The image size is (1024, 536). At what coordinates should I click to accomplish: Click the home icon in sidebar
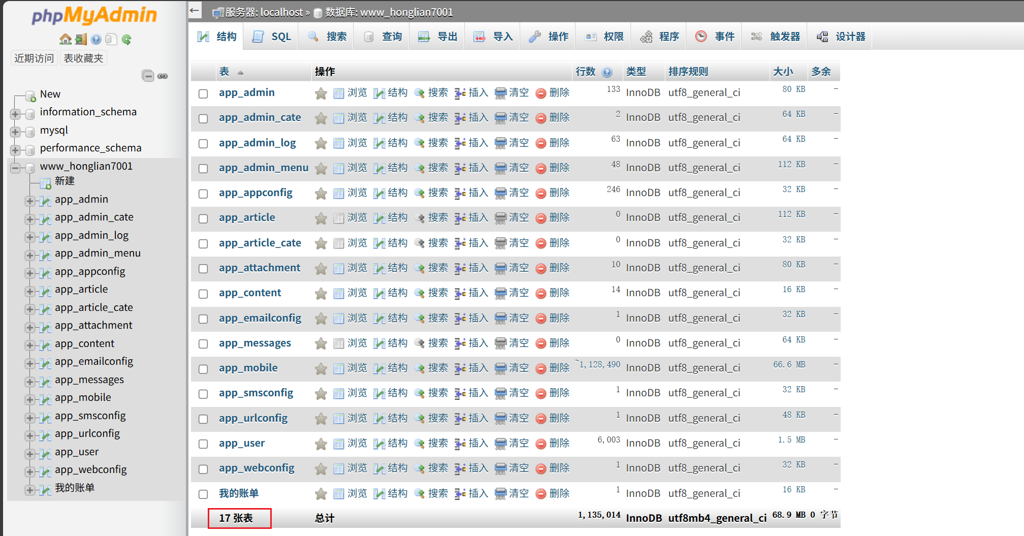click(x=65, y=39)
